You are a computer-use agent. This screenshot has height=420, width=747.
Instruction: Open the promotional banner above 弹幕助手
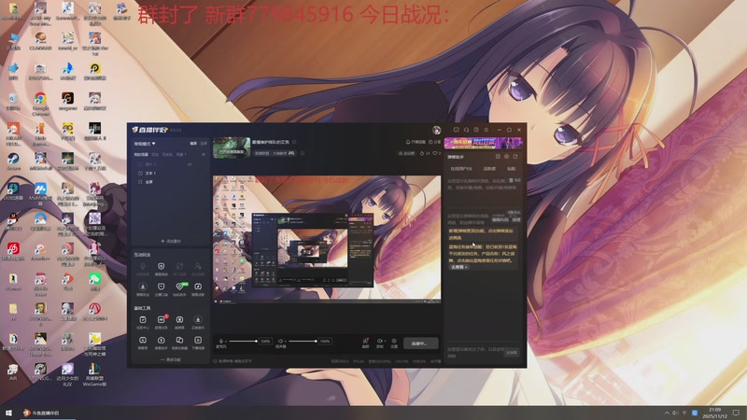pyautogui.click(x=483, y=143)
